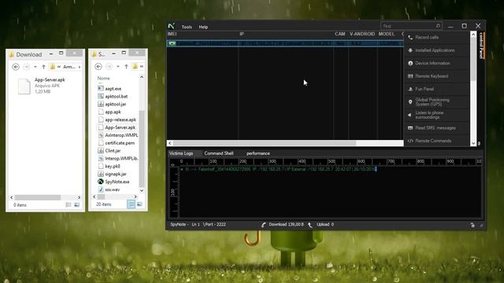Open the Tools menu in SpyNote
This screenshot has height=283, width=504.
[x=187, y=27]
